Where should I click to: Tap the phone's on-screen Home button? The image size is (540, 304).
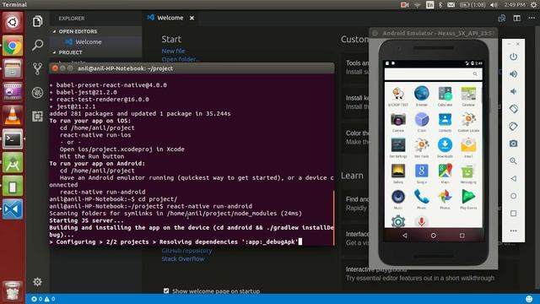[433, 236]
